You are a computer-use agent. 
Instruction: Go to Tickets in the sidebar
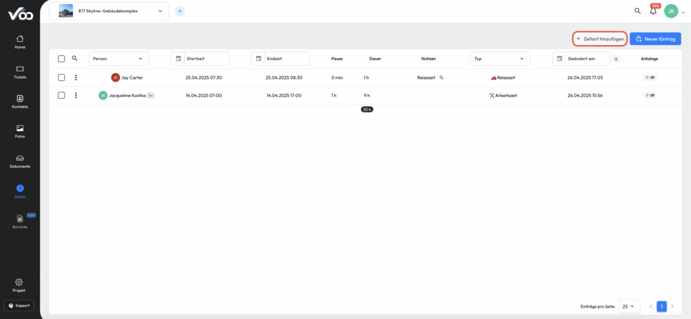(20, 71)
